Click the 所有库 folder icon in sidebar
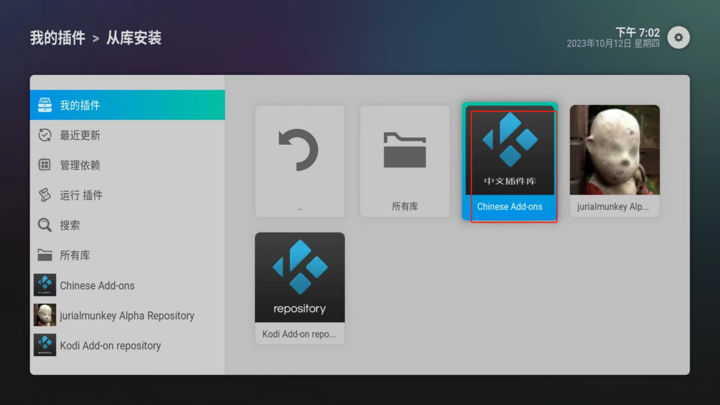Image resolution: width=720 pixels, height=405 pixels. (44, 256)
